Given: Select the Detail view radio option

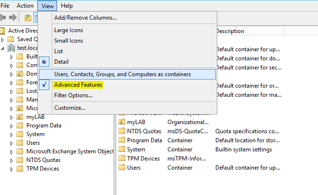Looking at the screenshot, I should [x=61, y=62].
